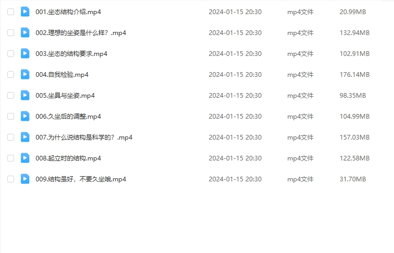Click video icon for 001.坐态结构介绍.mp4
This screenshot has height=253, width=394.
click(25, 11)
